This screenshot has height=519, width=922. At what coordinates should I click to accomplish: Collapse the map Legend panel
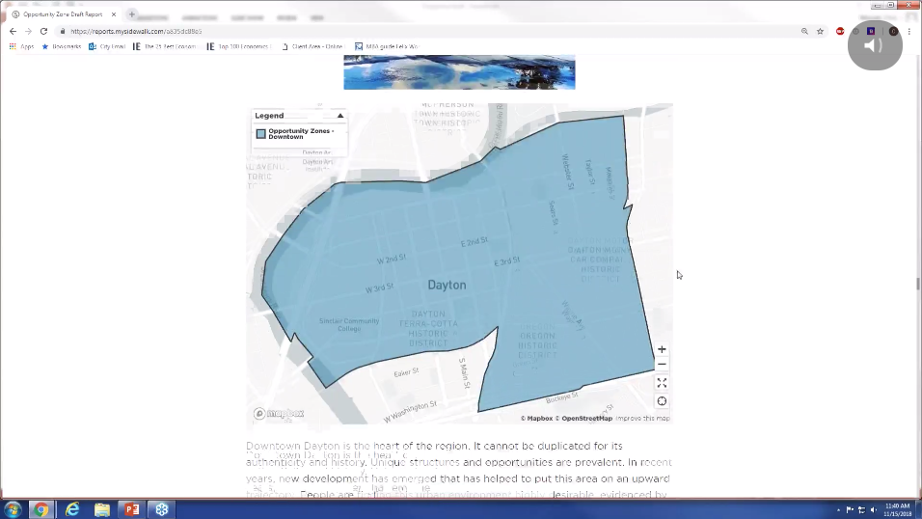click(x=339, y=116)
